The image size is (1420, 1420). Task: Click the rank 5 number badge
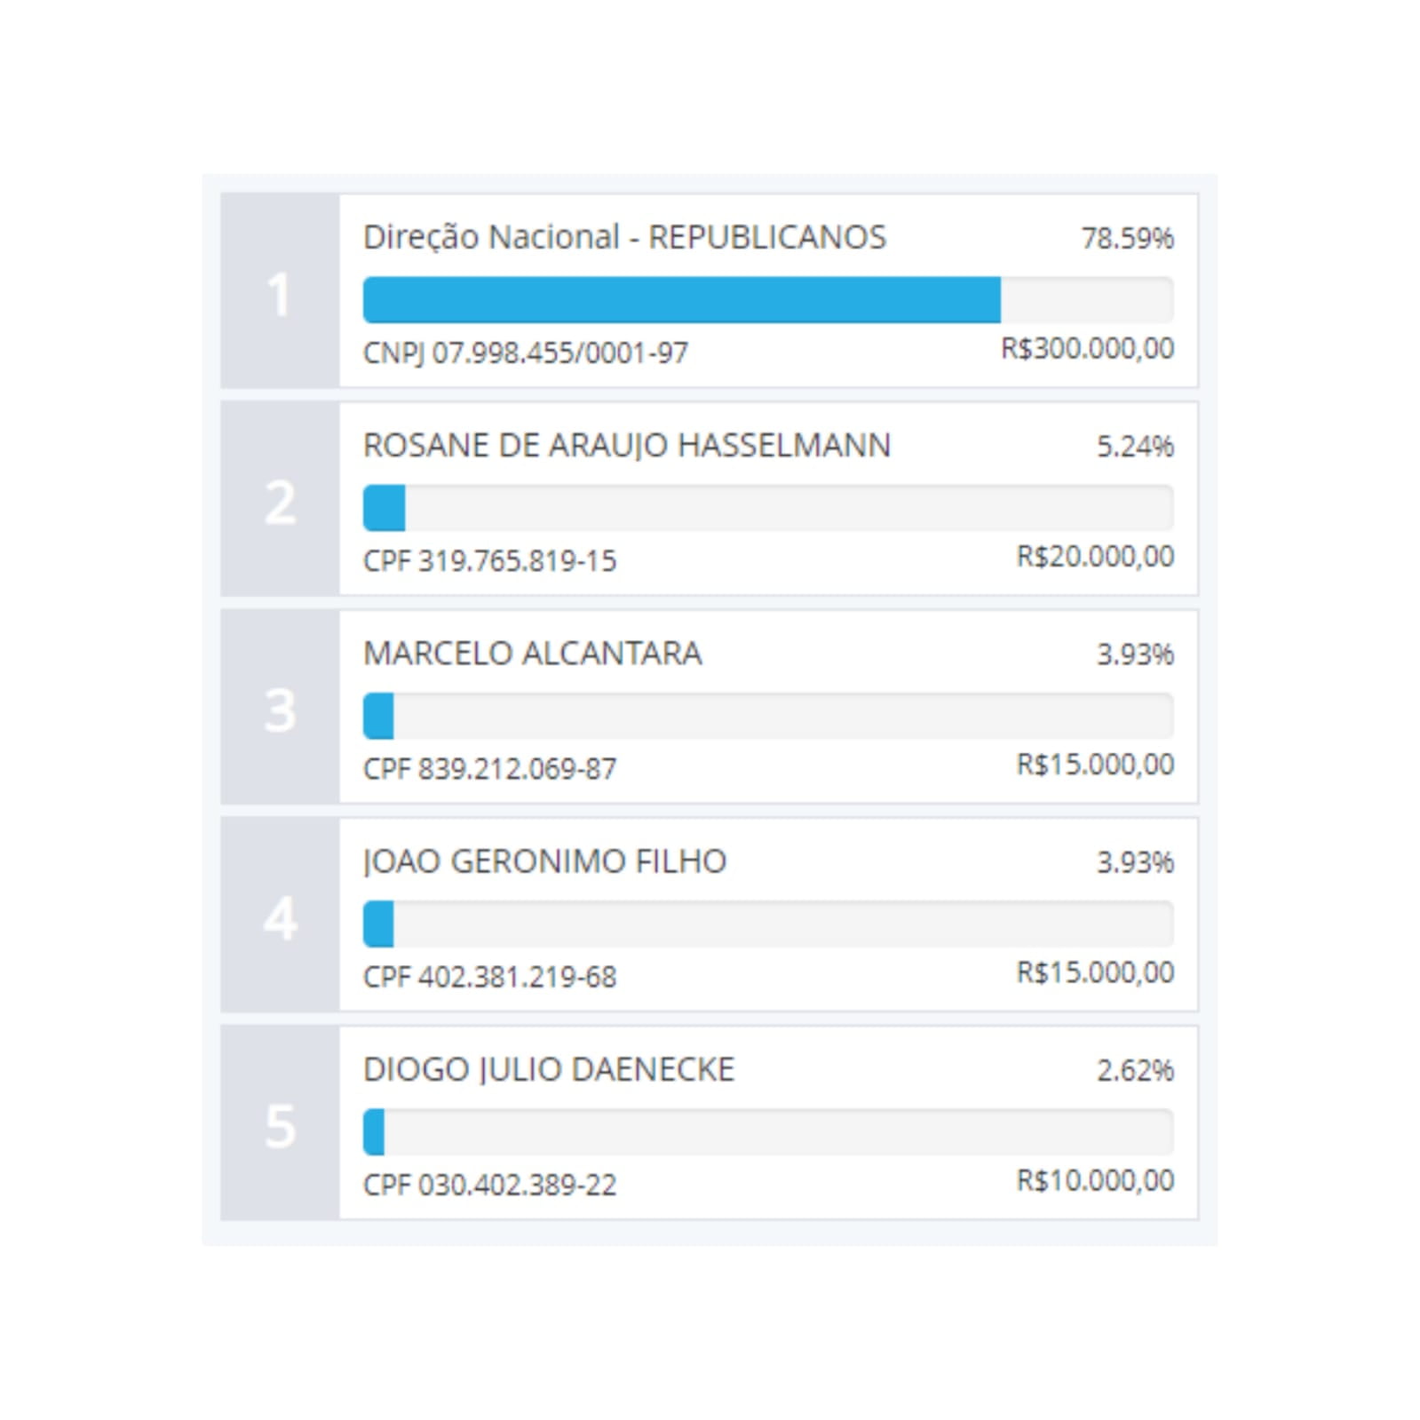point(280,1124)
